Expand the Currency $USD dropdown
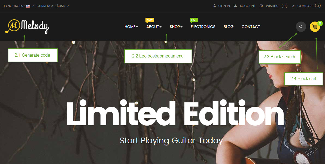This screenshot has width=325, height=164. point(53,6)
